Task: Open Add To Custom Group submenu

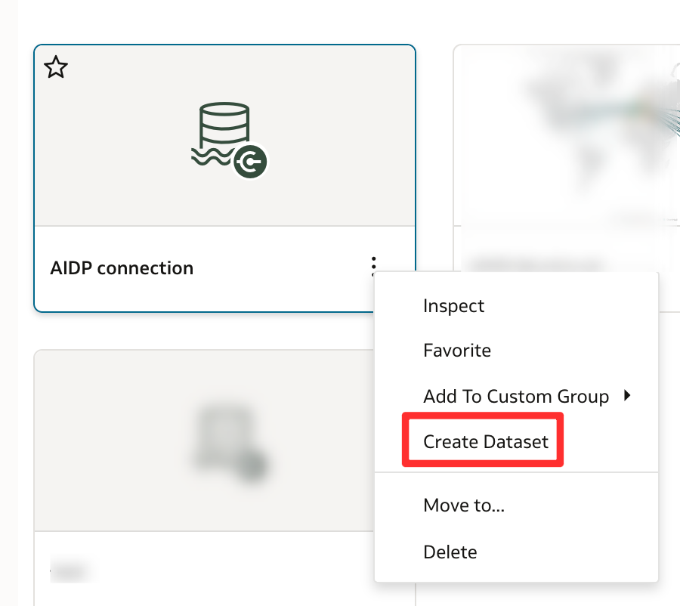Action: (x=516, y=397)
